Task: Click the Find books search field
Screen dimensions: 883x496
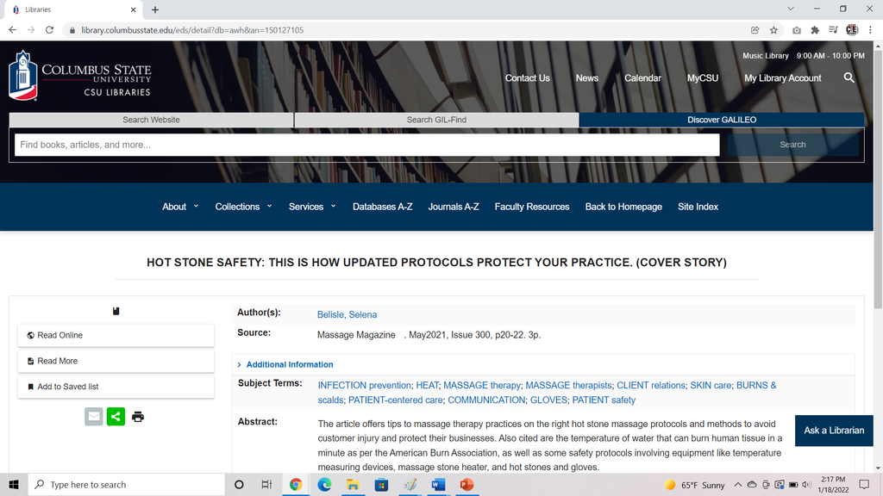Action: tap(366, 145)
